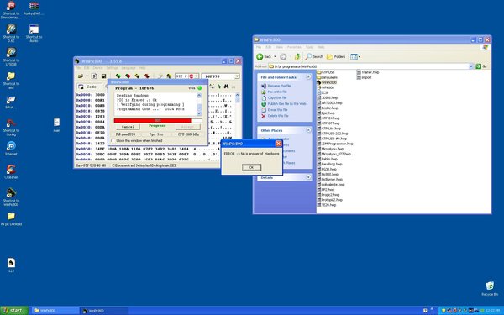Click OK in the WinPic800 error dialog
This screenshot has width=504, height=315.
click(x=251, y=167)
